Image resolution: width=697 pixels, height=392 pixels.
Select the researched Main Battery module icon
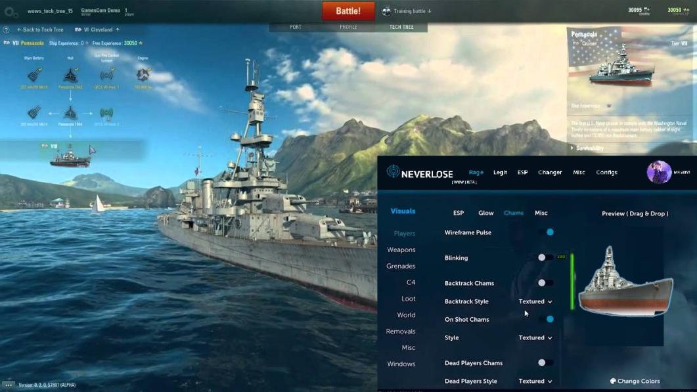coord(34,75)
